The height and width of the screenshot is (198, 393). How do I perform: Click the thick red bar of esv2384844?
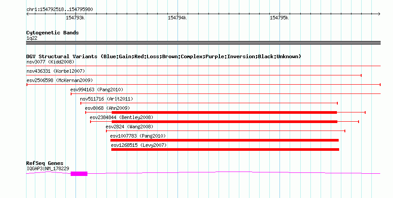coord(225,122)
